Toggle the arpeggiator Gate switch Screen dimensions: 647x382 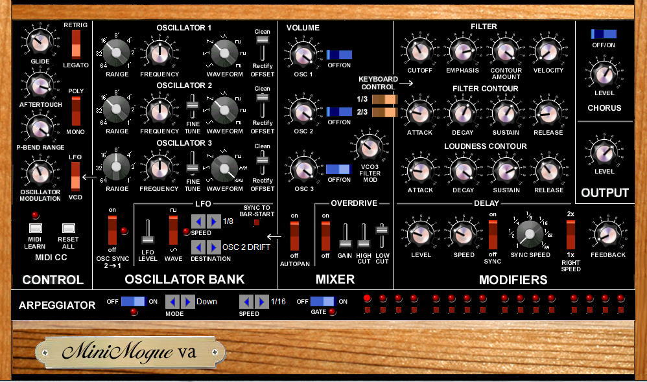point(323,301)
